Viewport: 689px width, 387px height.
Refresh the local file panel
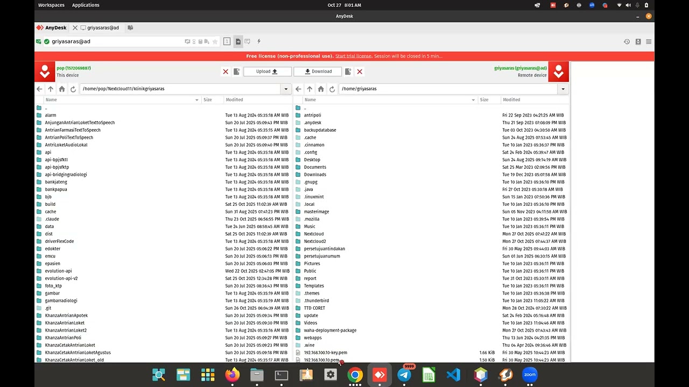[73, 89]
